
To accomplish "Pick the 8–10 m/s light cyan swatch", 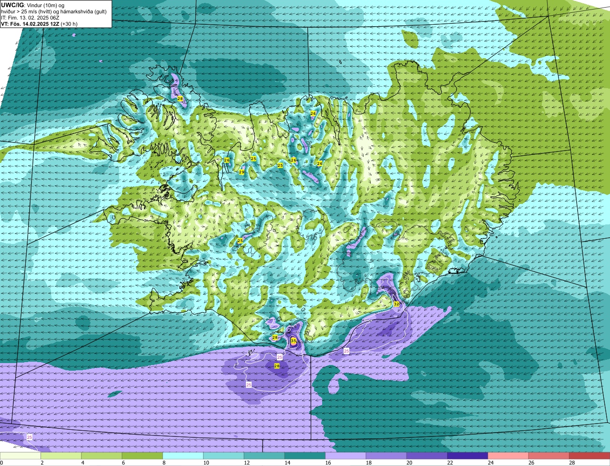I will click(x=183, y=456).
